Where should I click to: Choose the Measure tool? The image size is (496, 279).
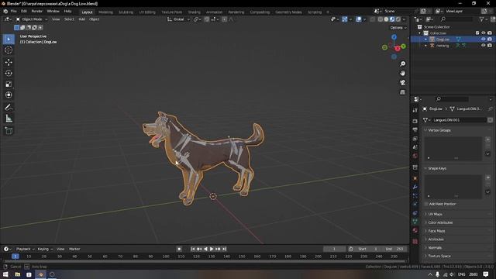pyautogui.click(x=9, y=119)
